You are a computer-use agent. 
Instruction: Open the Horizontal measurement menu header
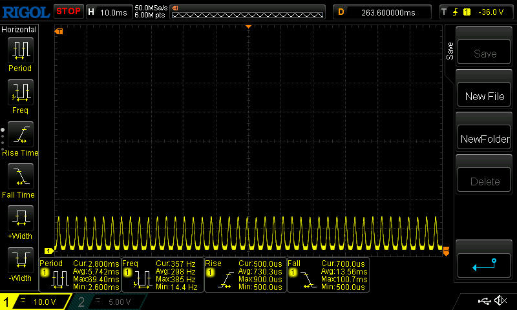[x=19, y=30]
